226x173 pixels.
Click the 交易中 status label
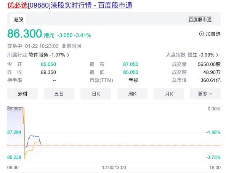click(14, 46)
